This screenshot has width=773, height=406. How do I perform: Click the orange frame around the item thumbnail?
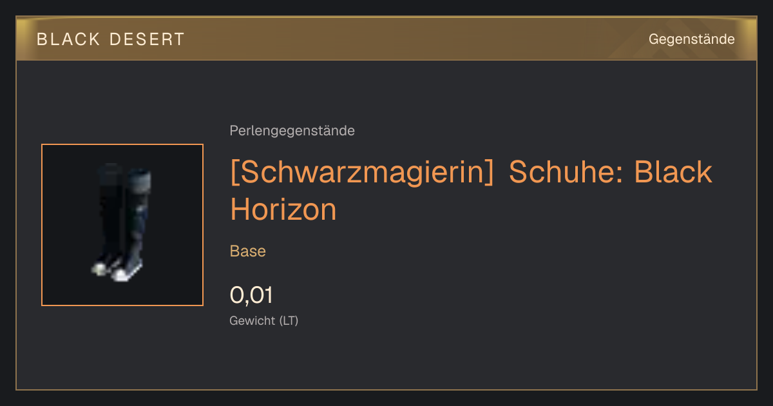(x=122, y=144)
